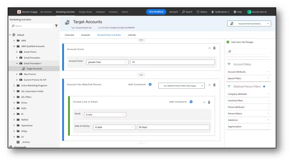This screenshot has width=291, height=163.
Task: Click the Target Accounts header icon
Action: [67, 23]
